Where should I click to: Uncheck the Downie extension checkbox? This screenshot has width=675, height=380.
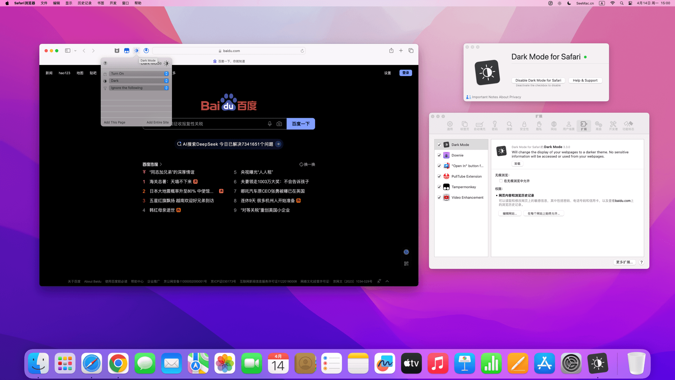[439, 155]
